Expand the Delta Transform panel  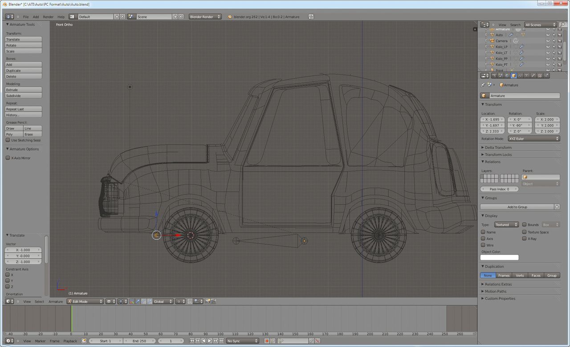pyautogui.click(x=498, y=147)
